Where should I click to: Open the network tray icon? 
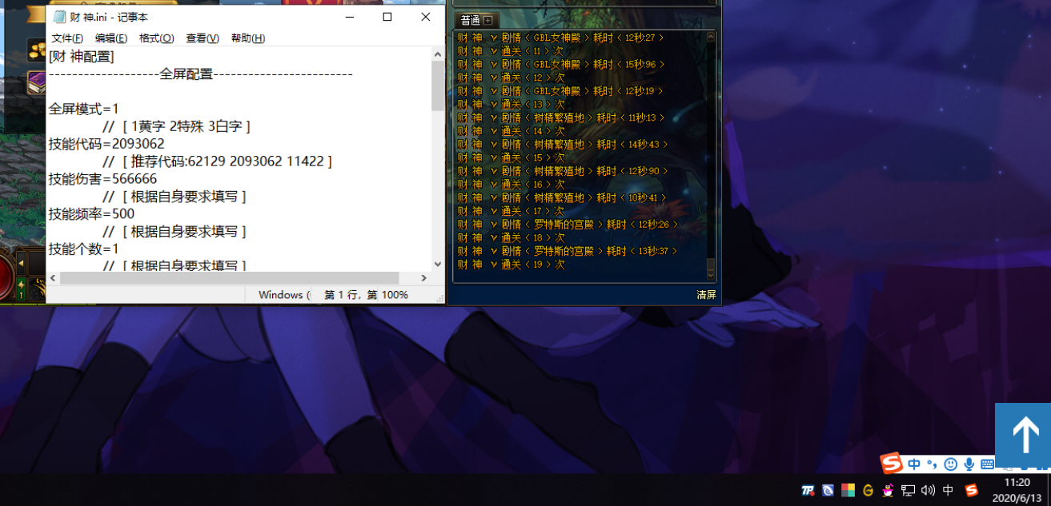(908, 490)
